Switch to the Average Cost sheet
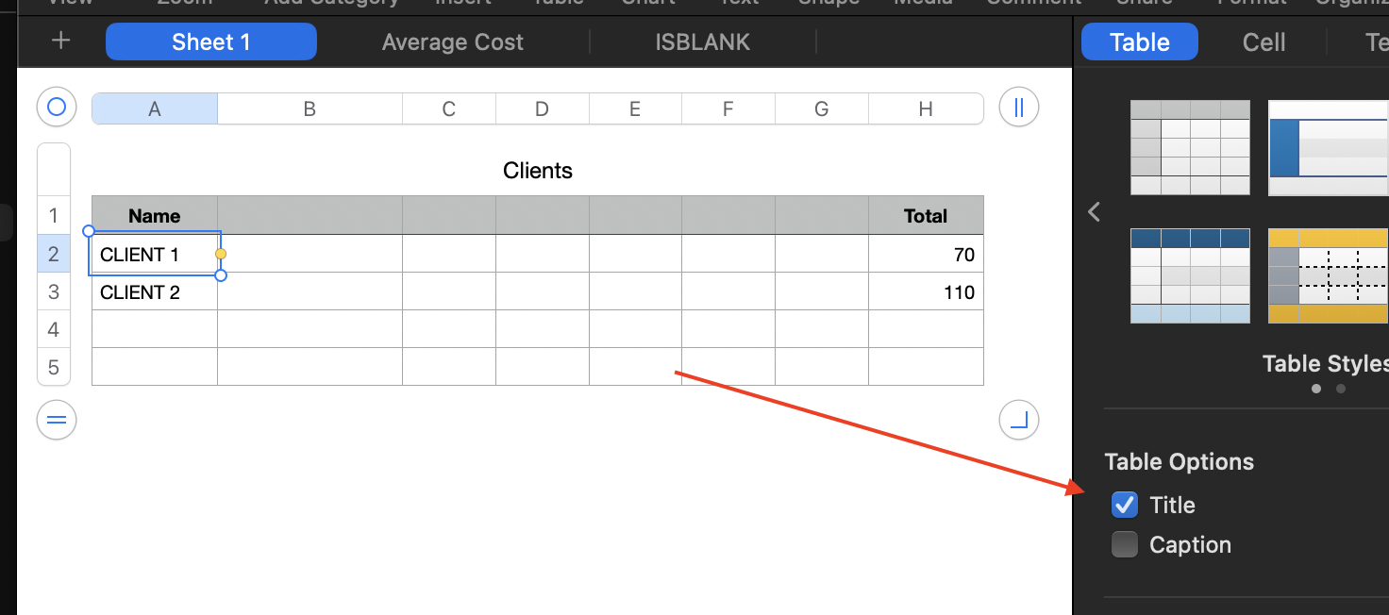The width and height of the screenshot is (1389, 615). (453, 42)
